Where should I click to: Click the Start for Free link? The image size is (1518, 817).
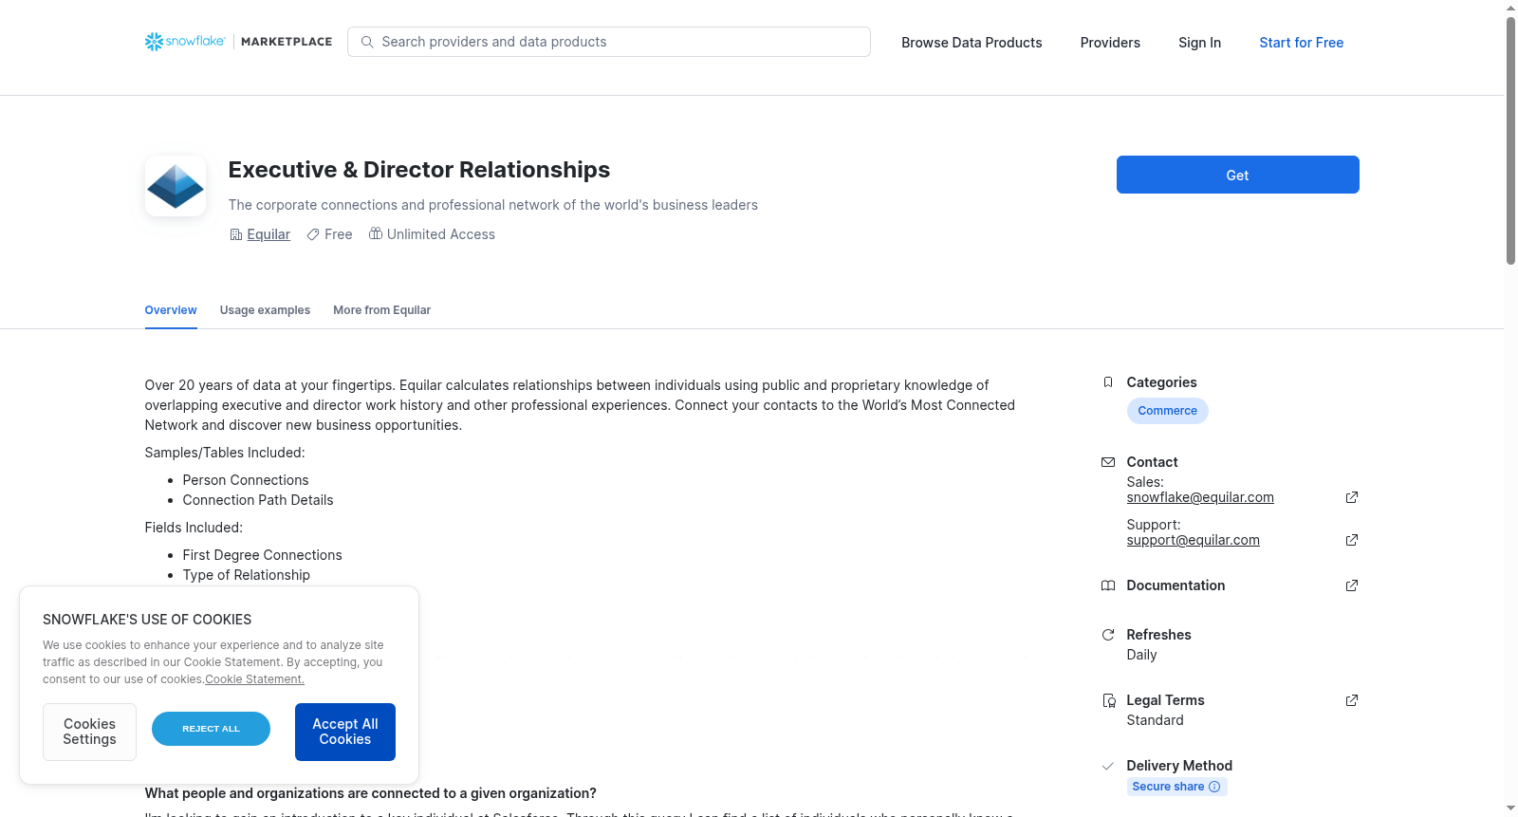pos(1301,43)
